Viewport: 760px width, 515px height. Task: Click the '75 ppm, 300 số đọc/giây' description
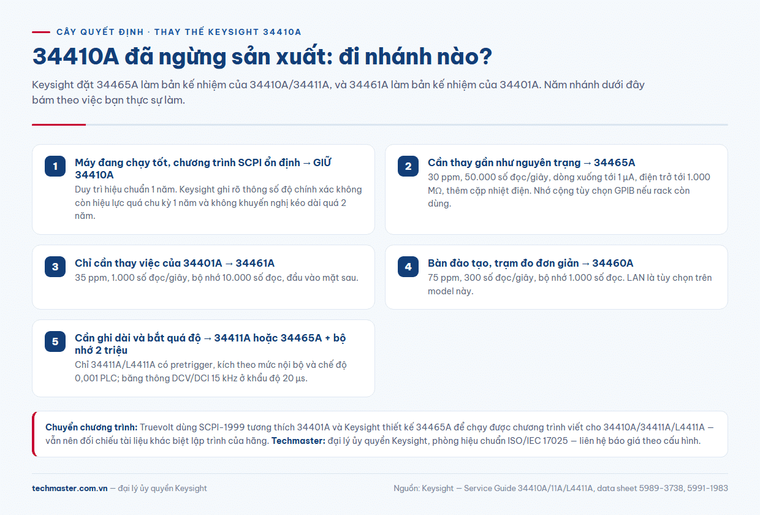click(x=570, y=284)
